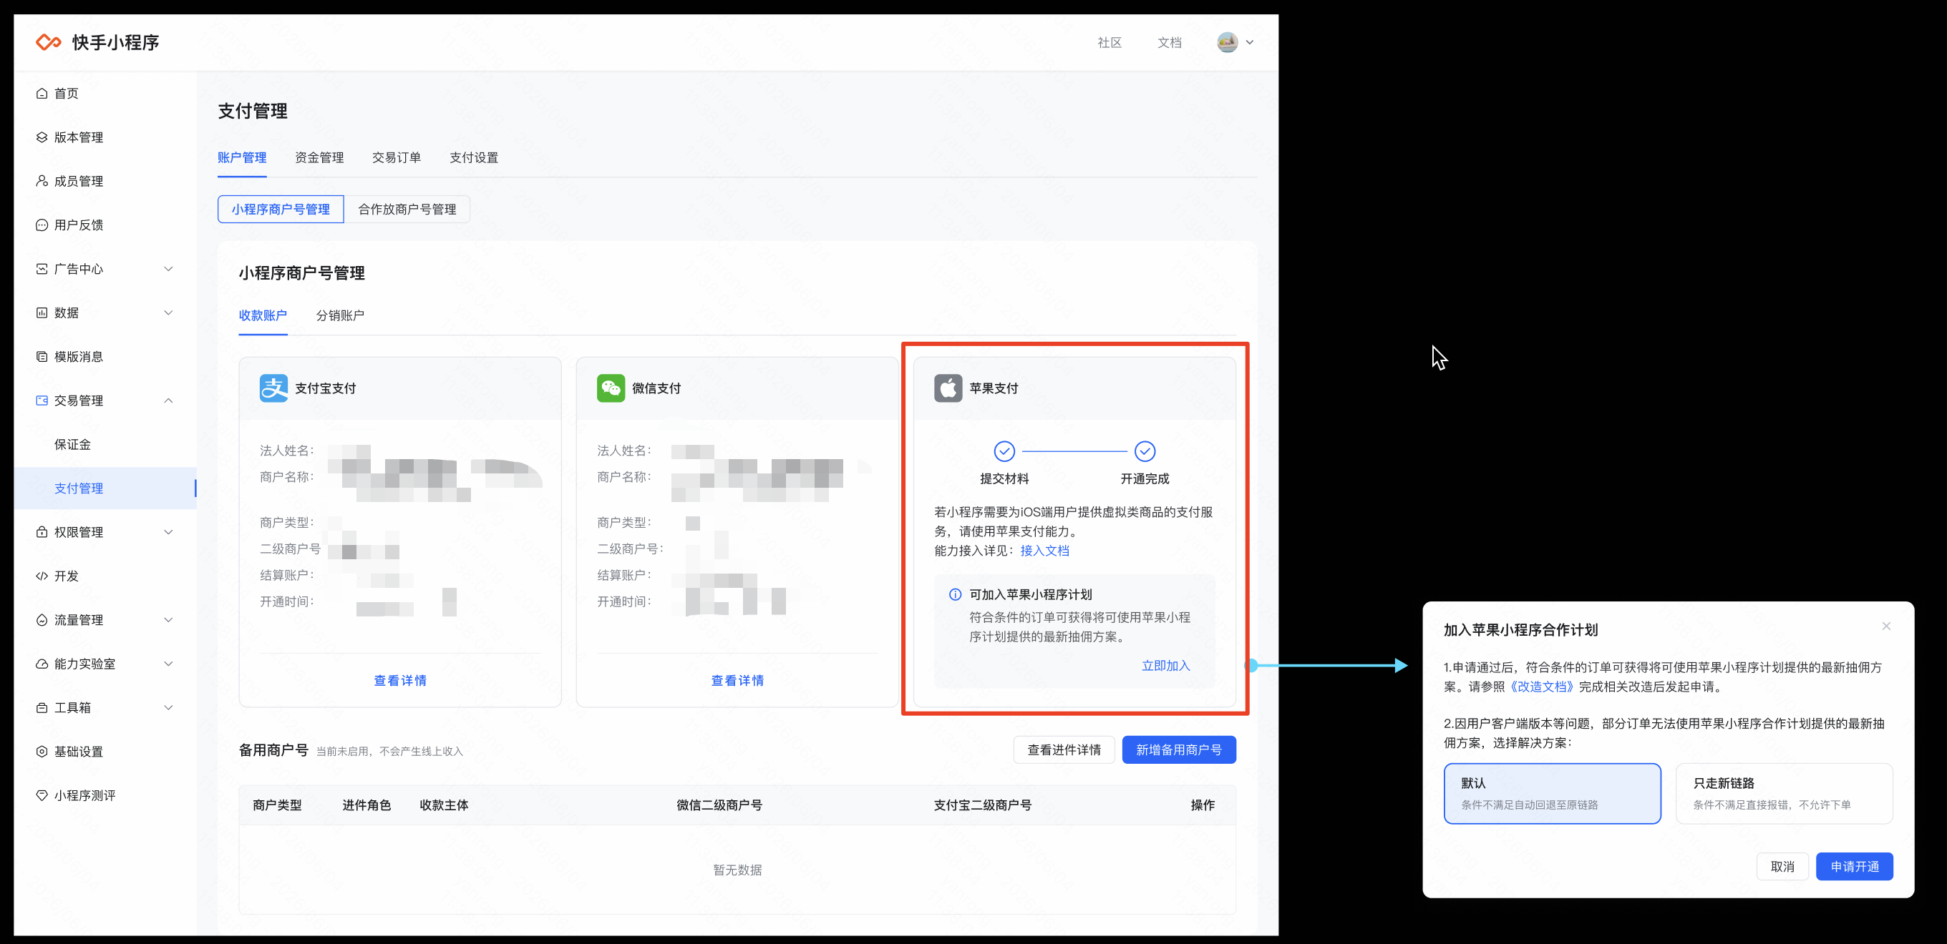Viewport: 1947px width, 944px height.
Task: Expand the 能力实验室 sidebar menu
Action: 168,664
